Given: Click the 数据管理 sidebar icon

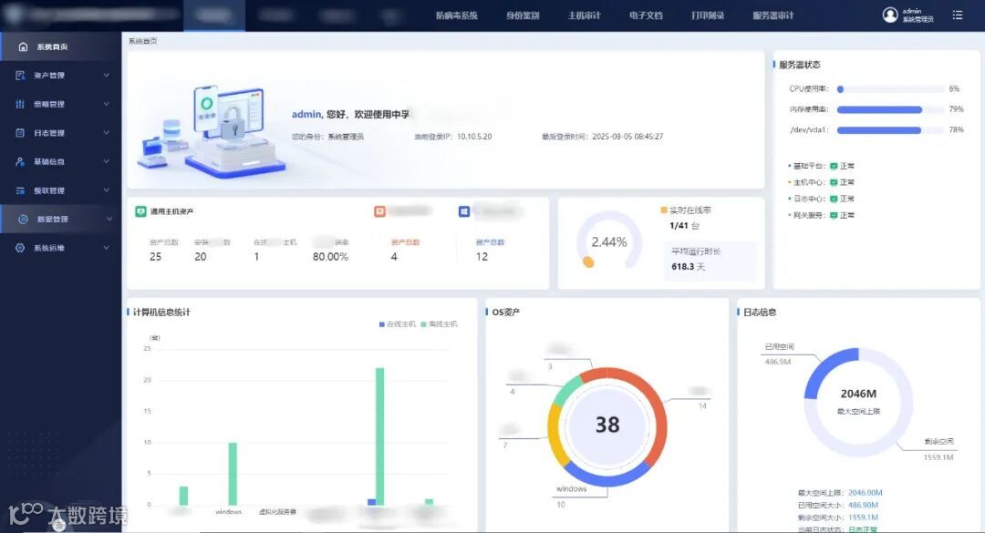Looking at the screenshot, I should click(21, 219).
